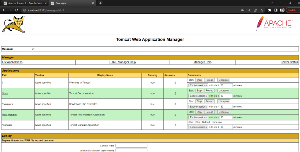This screenshot has width=300, height=152.
Task: Open the root "/" application path link
Action: coord(2,83)
